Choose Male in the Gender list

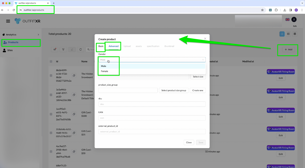[152, 66]
